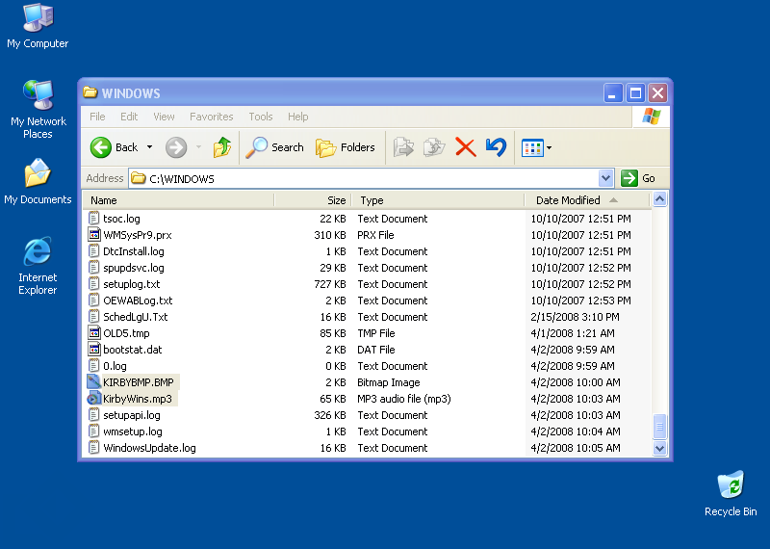The width and height of the screenshot is (770, 549).
Task: Open the Help menu
Action: 298,117
